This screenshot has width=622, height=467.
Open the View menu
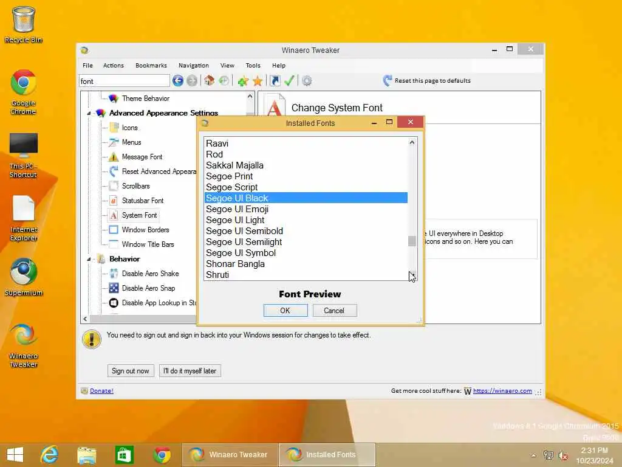point(227,66)
